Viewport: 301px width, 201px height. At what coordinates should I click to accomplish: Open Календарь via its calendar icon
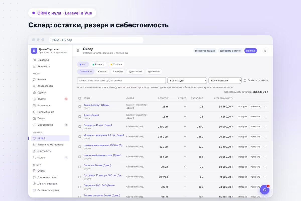(x=34, y=106)
